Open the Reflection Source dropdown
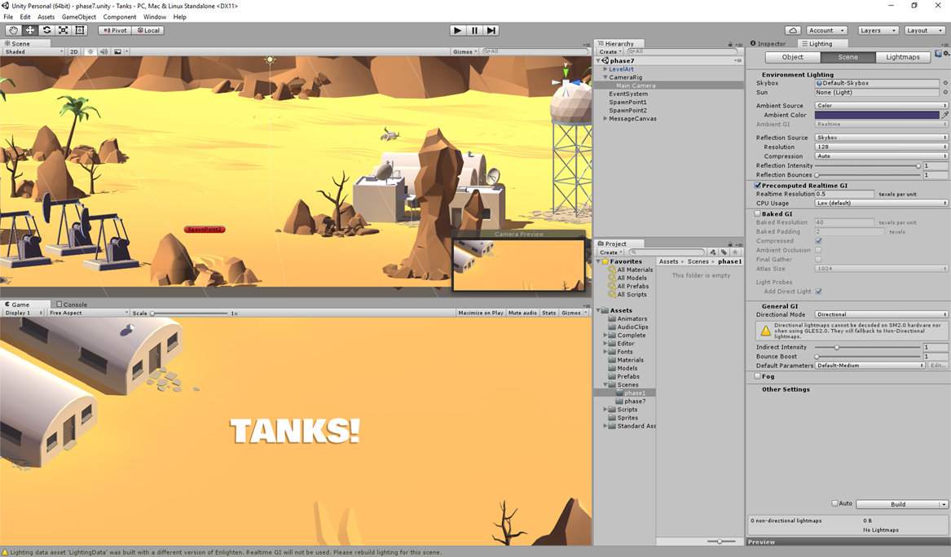The width and height of the screenshot is (951, 557). tap(881, 138)
